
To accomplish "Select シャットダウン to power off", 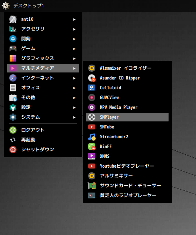I will pyautogui.click(x=43, y=150).
